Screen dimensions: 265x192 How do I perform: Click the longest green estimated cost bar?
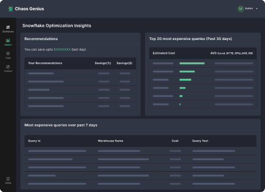(x=192, y=63)
